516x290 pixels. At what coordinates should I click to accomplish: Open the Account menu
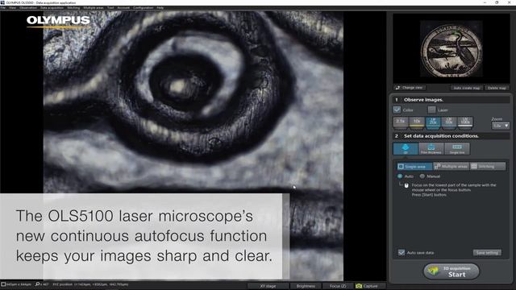click(123, 7)
